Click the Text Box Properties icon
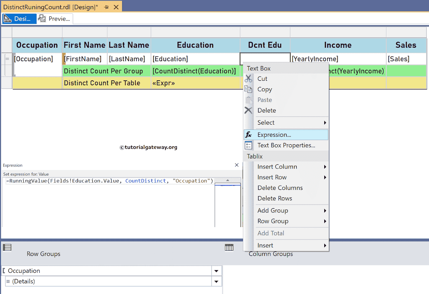This screenshot has width=429, height=294. [x=249, y=145]
